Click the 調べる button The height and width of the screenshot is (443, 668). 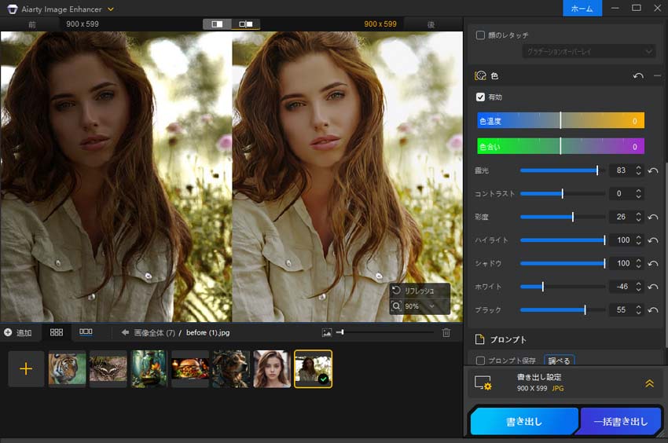(559, 361)
